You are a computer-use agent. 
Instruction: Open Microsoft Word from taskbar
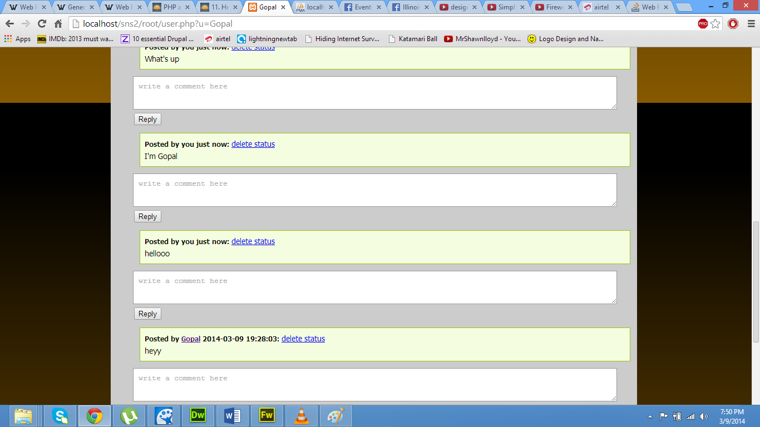(x=233, y=416)
